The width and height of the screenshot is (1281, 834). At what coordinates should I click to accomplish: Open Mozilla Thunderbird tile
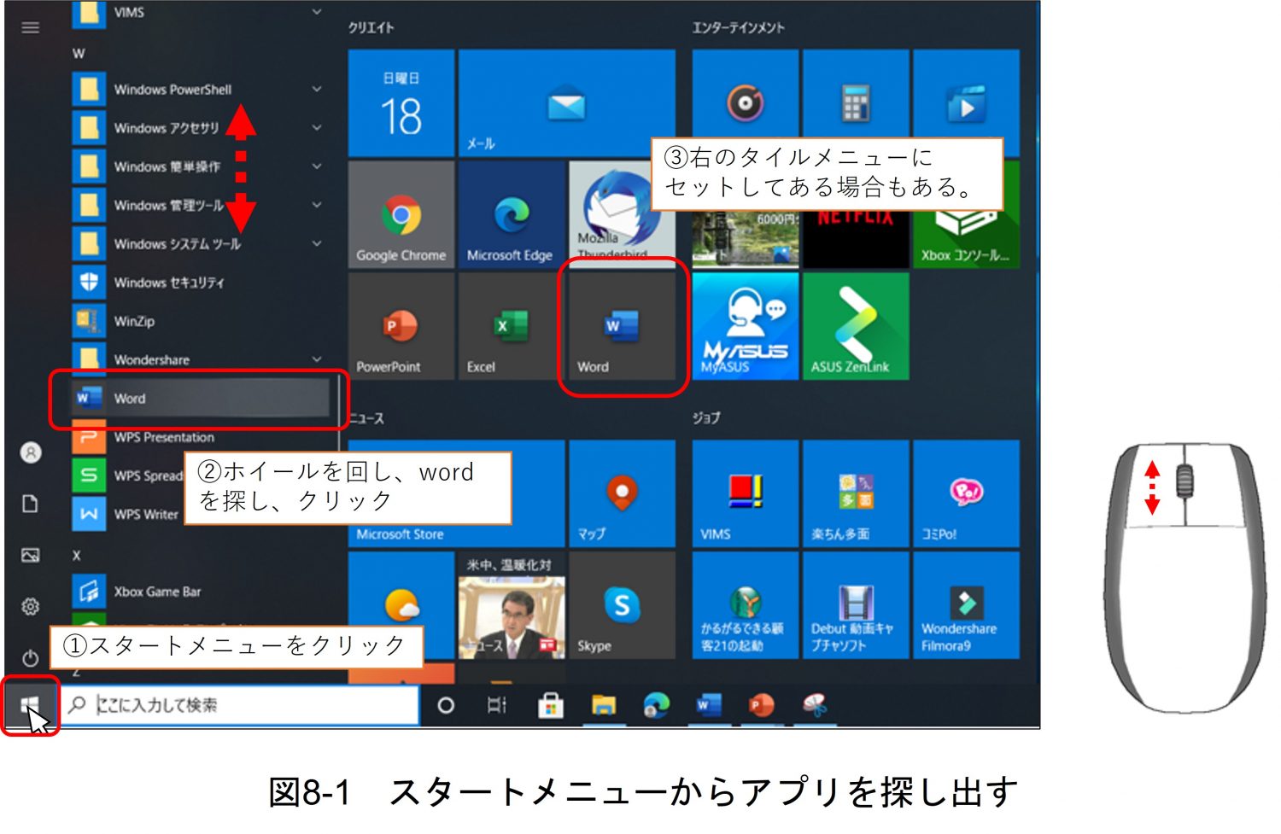coord(621,214)
